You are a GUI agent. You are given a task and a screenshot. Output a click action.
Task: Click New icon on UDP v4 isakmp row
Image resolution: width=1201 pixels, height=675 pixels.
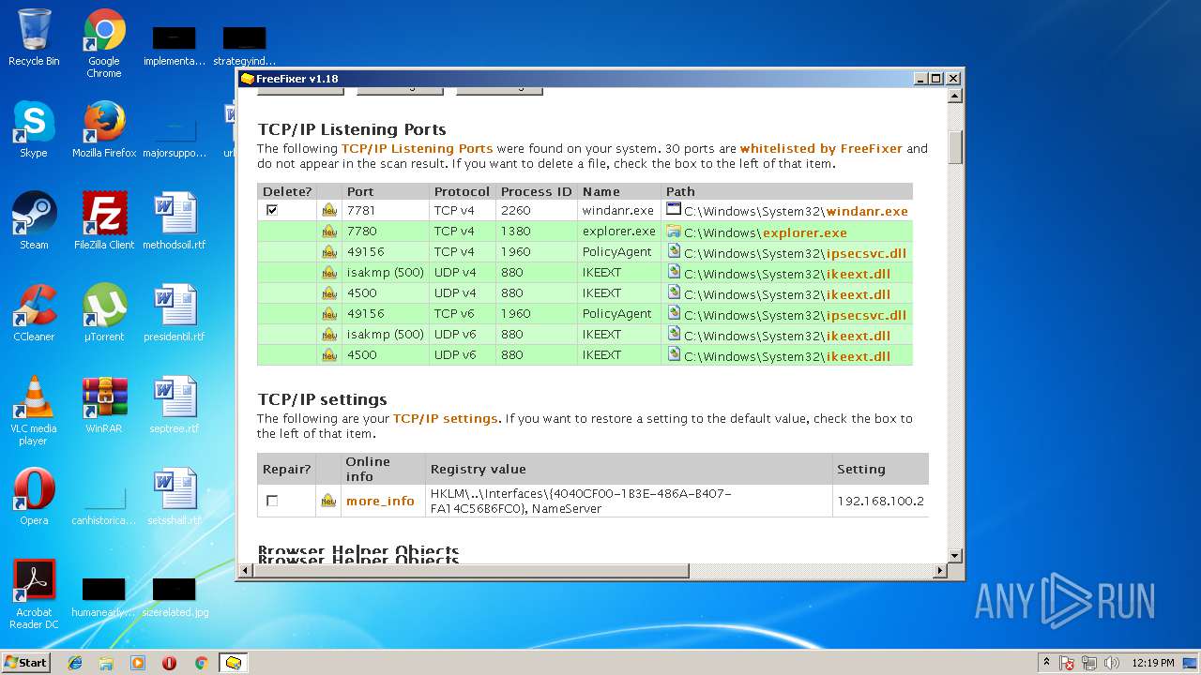329,273
